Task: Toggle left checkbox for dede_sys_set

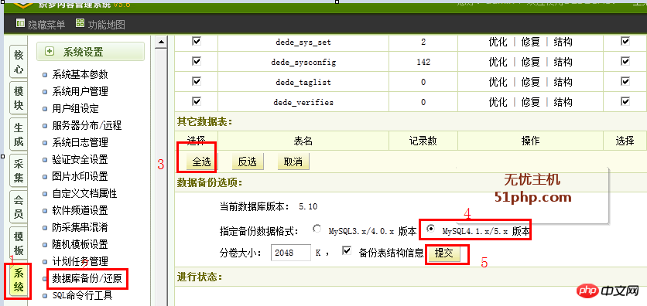Action: click(x=197, y=41)
